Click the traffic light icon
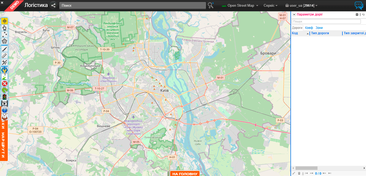 tap(5, 97)
